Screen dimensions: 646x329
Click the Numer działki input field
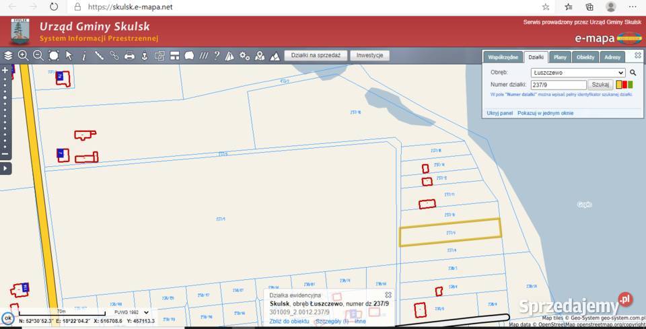(x=558, y=85)
